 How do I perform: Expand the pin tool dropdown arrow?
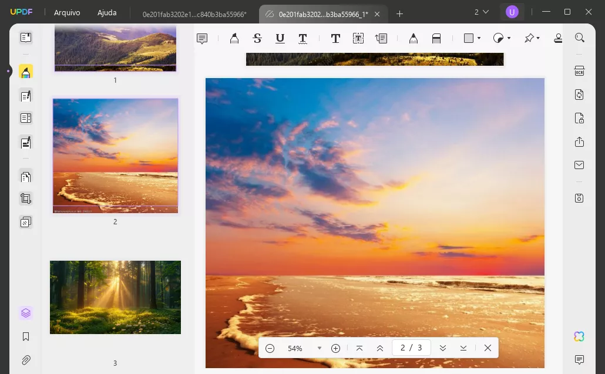tap(538, 38)
